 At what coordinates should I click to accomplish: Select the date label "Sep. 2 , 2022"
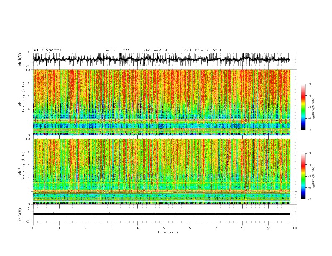click(x=117, y=50)
